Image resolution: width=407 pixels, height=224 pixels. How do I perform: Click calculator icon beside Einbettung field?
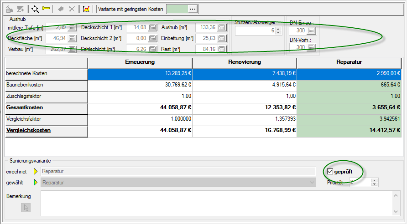[222, 39]
